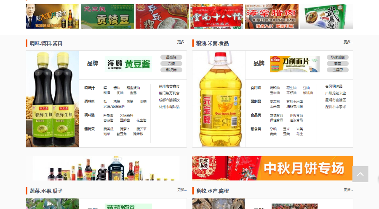The height and width of the screenshot is (209, 379).
Task: Click 更多 next to 蔬菜.水果.瓜子
Action: (x=182, y=190)
